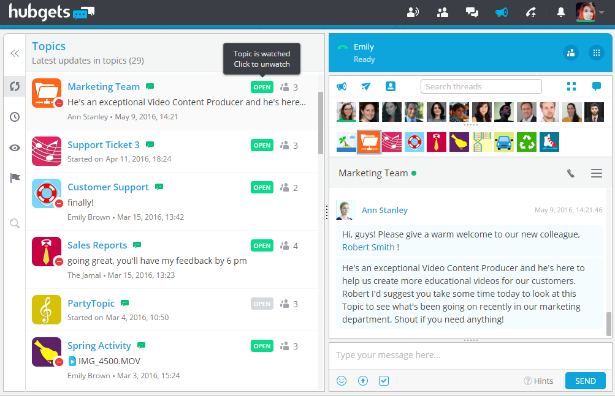Toggle the OPEN badge on Support Ticket 3

(262, 145)
